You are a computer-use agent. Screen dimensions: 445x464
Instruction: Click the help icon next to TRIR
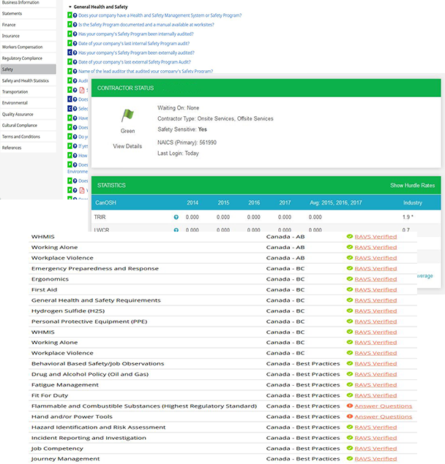[x=176, y=217]
